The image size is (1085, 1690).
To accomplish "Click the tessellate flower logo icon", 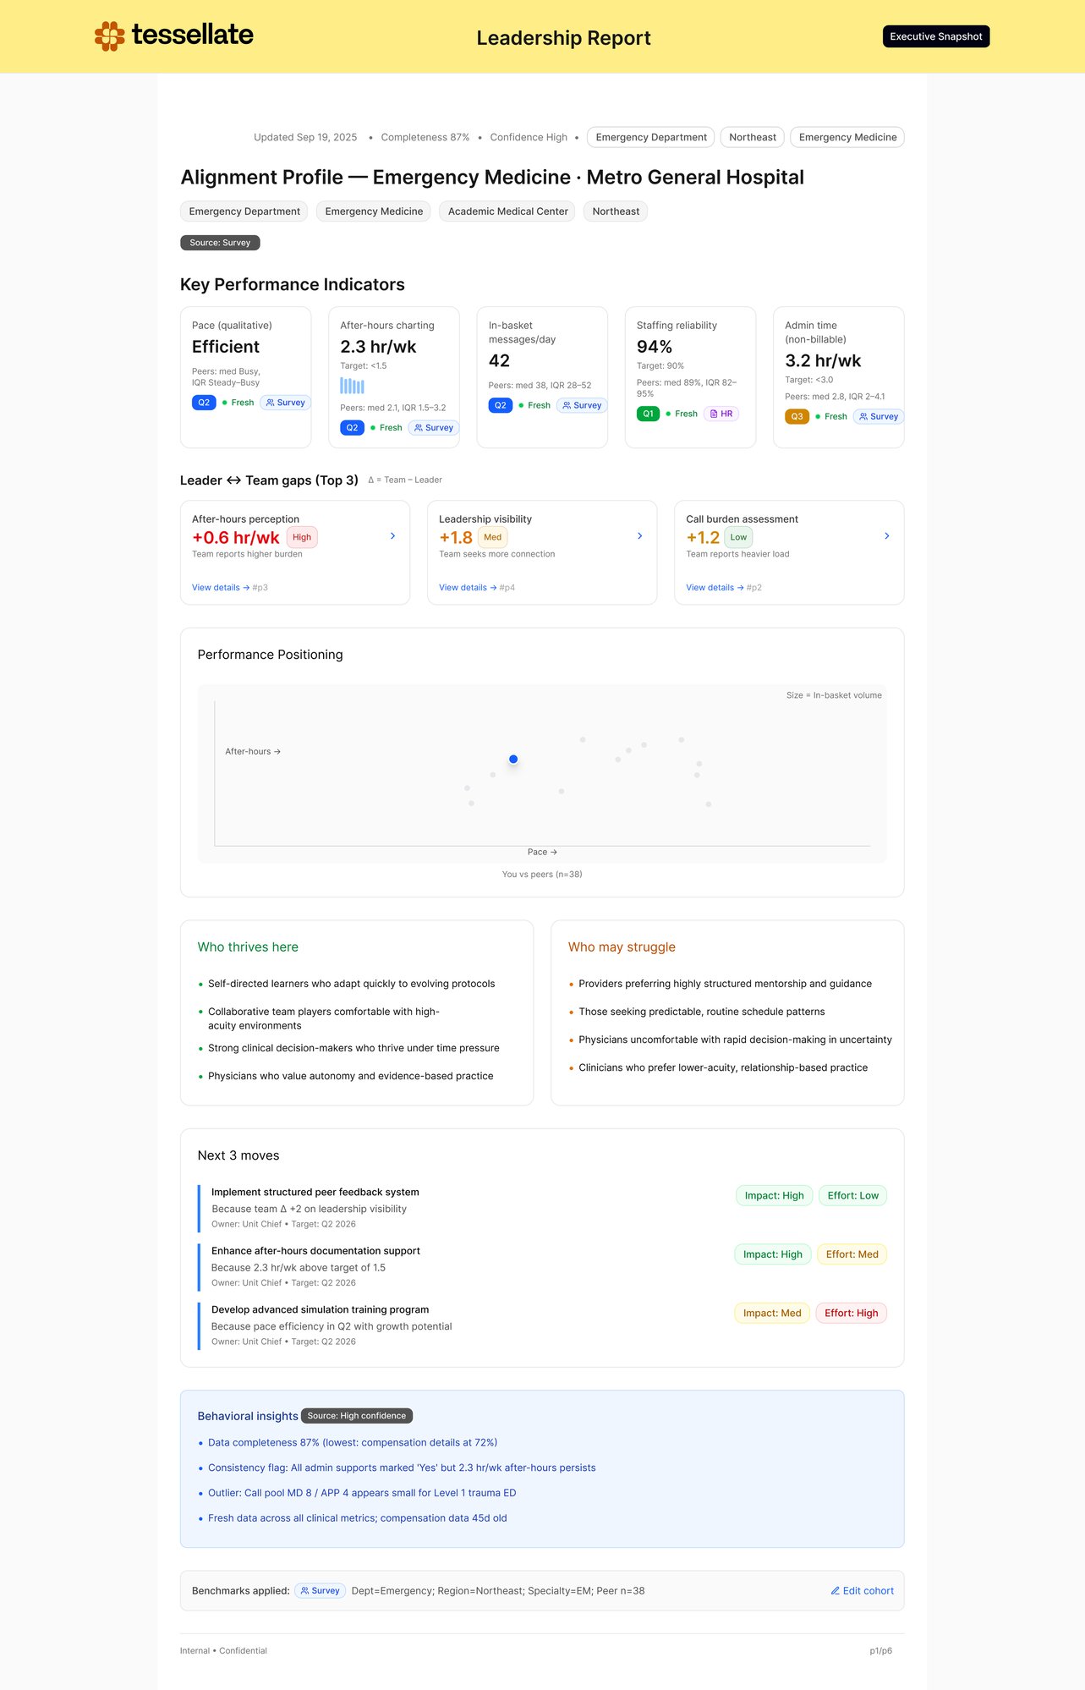I will [x=110, y=36].
